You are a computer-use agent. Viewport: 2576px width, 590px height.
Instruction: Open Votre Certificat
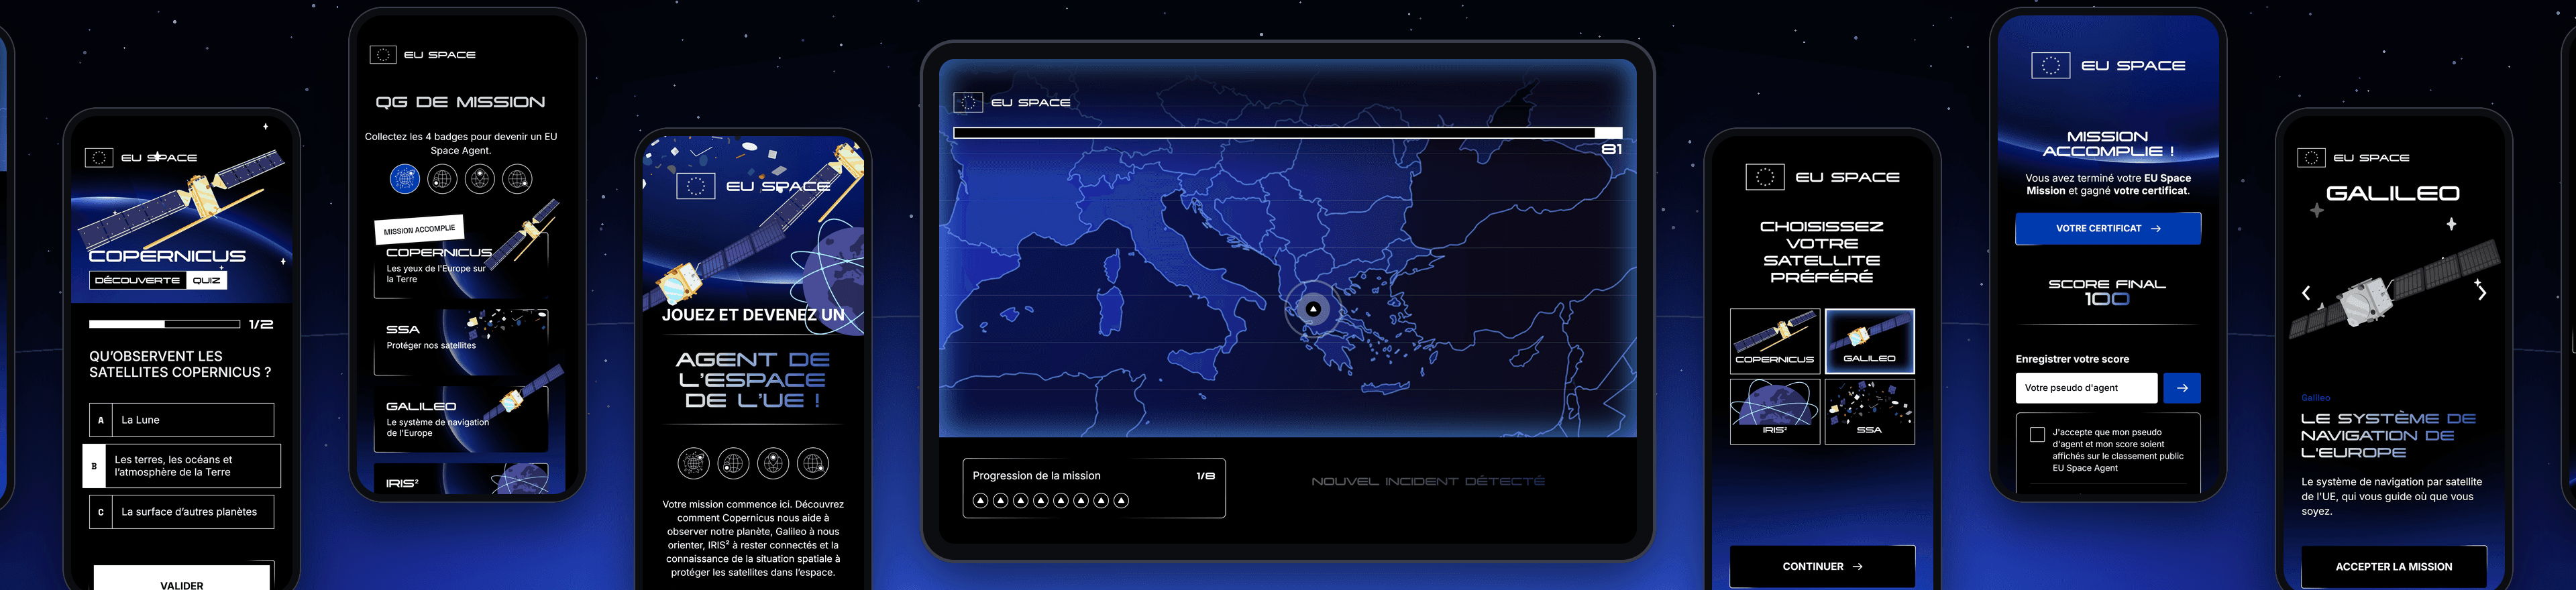2108,228
